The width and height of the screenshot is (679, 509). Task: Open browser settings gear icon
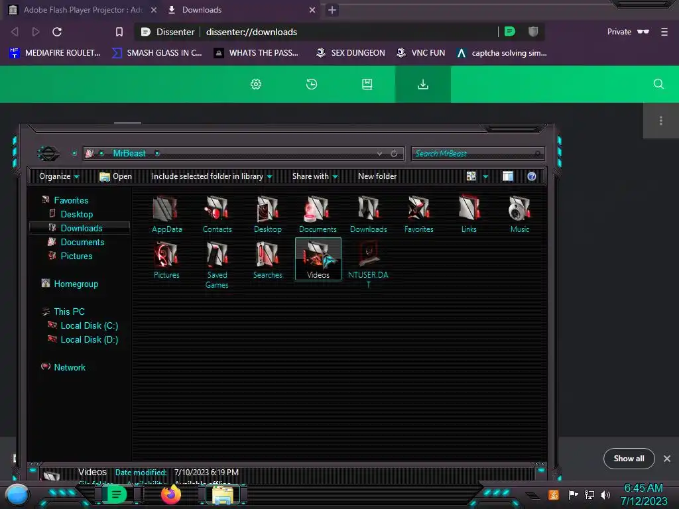256,84
